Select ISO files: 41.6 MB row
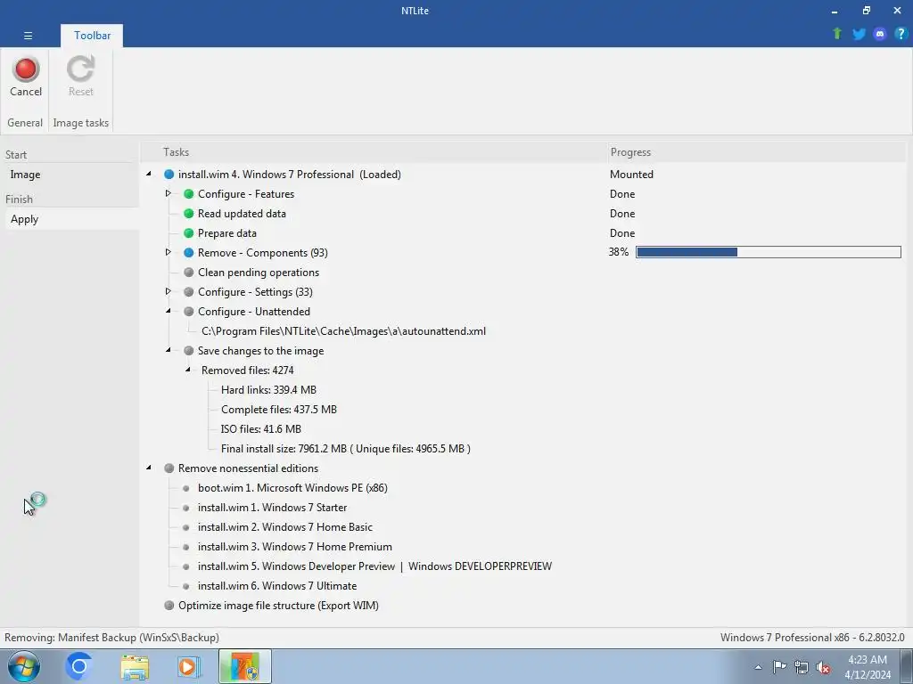 pyautogui.click(x=261, y=429)
